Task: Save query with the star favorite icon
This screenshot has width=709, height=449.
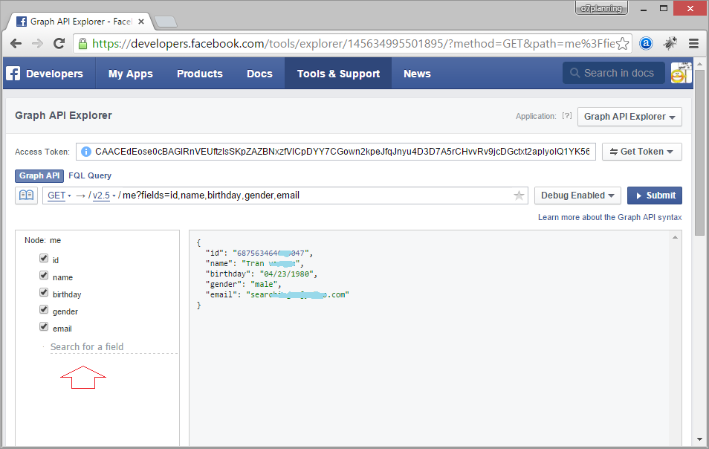Action: [x=519, y=196]
